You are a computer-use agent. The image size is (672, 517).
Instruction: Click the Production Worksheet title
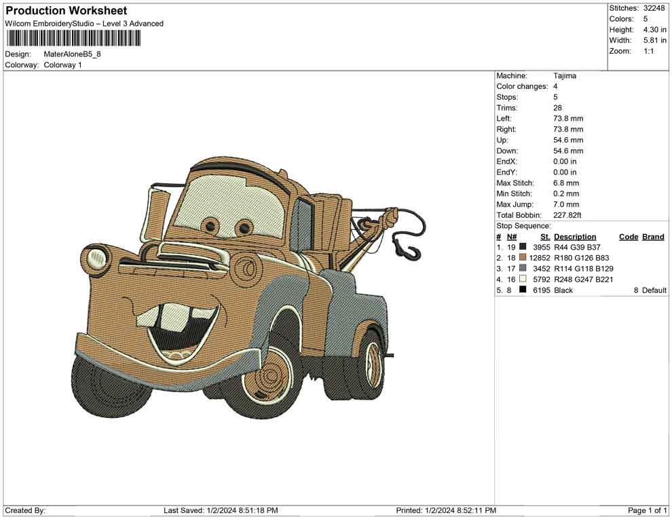(67, 11)
